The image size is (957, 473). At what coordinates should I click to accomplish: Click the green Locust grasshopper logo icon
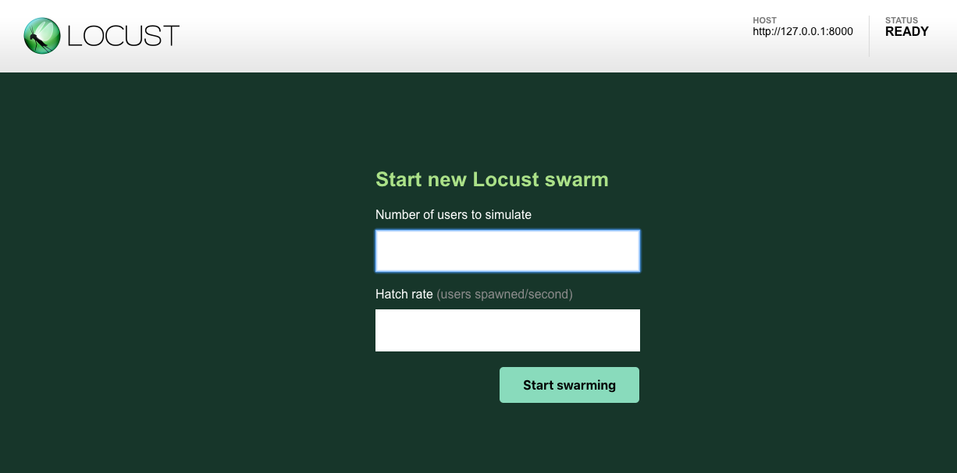pyautogui.click(x=43, y=35)
